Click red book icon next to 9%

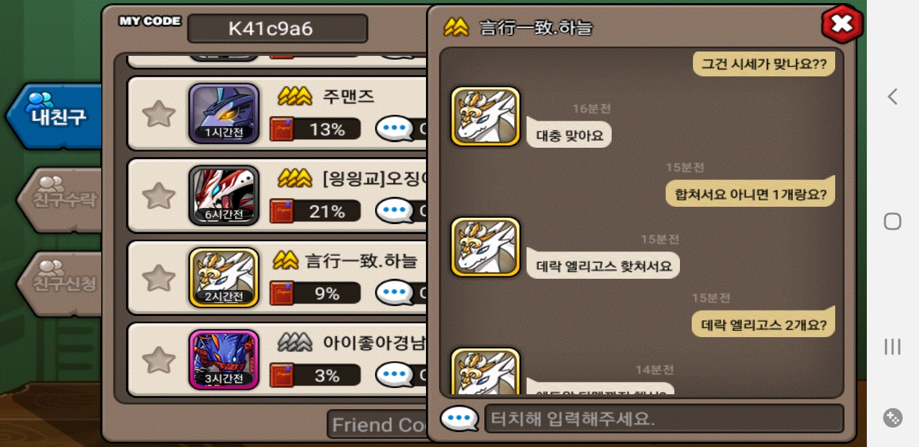point(282,293)
